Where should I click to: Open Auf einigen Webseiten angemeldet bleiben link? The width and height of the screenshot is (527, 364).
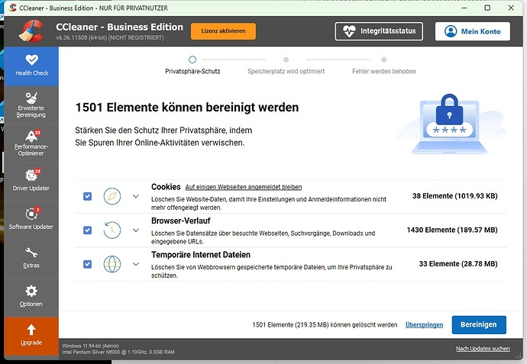pos(244,187)
